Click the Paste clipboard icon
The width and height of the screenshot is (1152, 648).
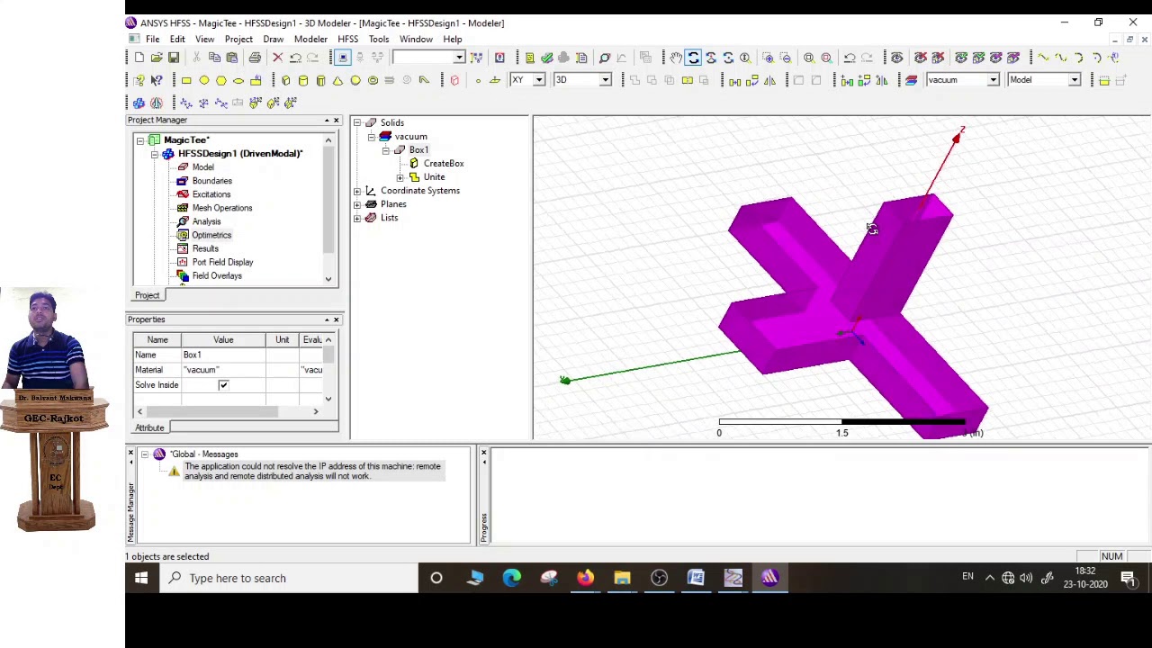click(x=231, y=58)
